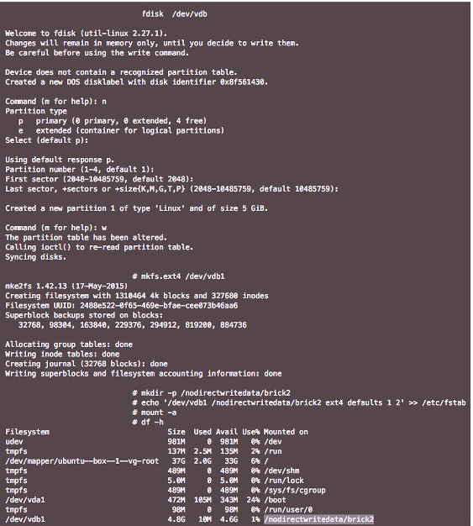Click the 'Command (m for help): n' line
Image resolution: width=473 pixels, height=526 pixels.
[56, 102]
